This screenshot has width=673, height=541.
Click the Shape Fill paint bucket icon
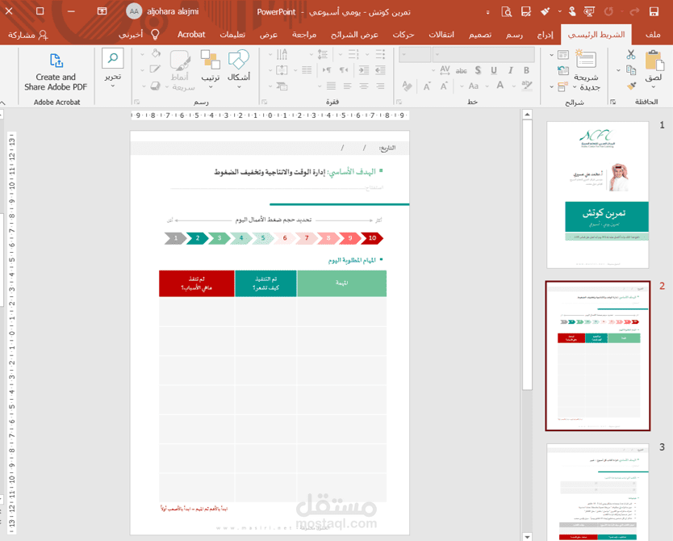tap(156, 53)
